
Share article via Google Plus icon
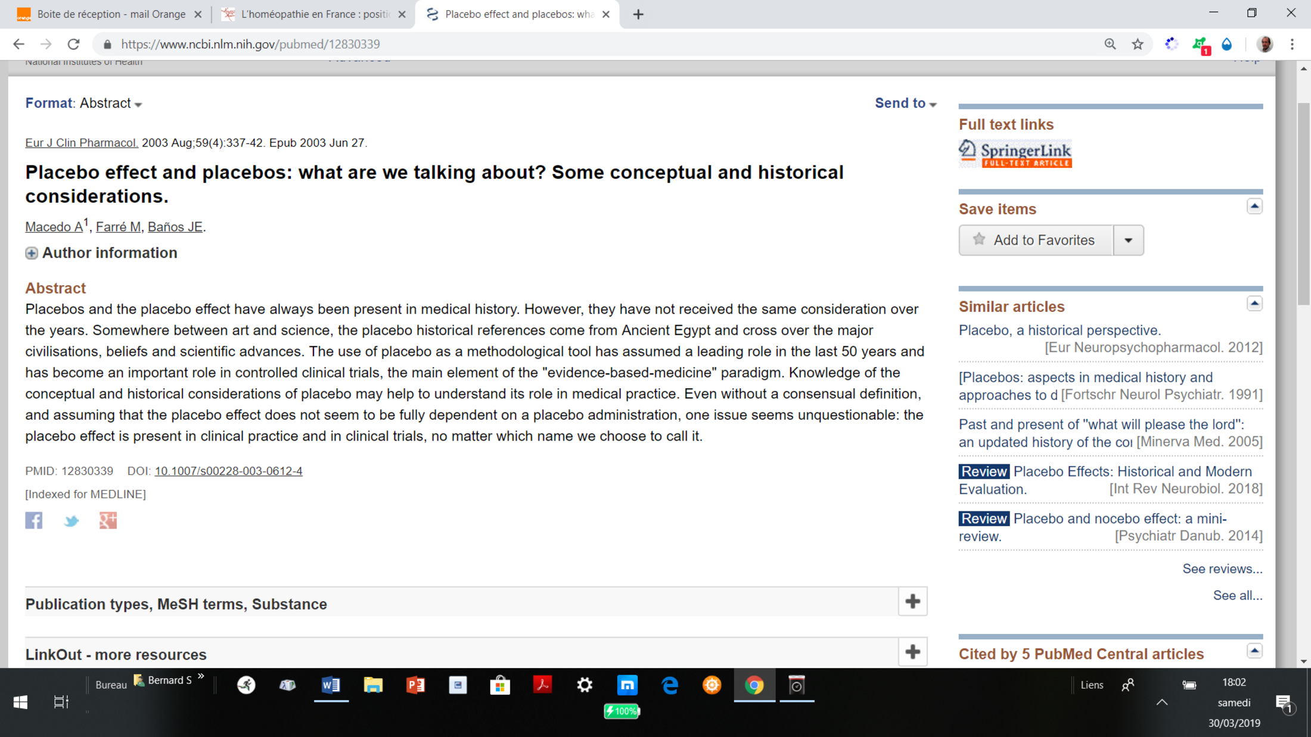tap(108, 520)
